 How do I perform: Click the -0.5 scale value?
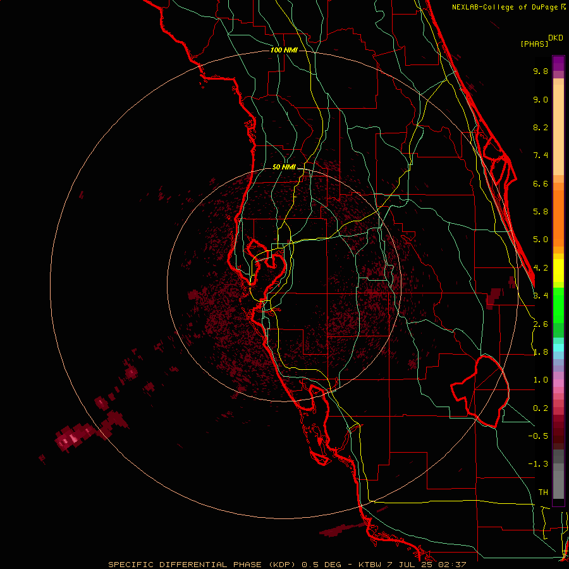538,436
